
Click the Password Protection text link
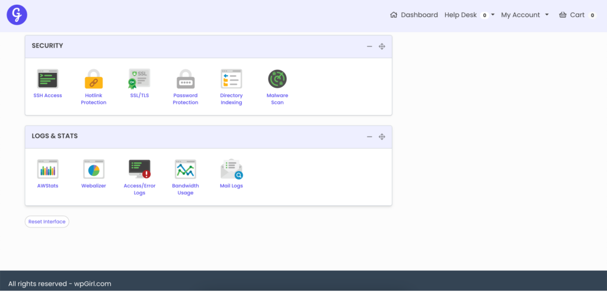tap(186, 99)
